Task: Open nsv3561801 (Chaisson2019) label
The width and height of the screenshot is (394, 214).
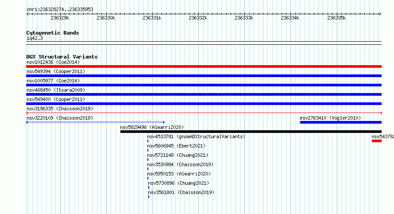Action: click(x=181, y=192)
